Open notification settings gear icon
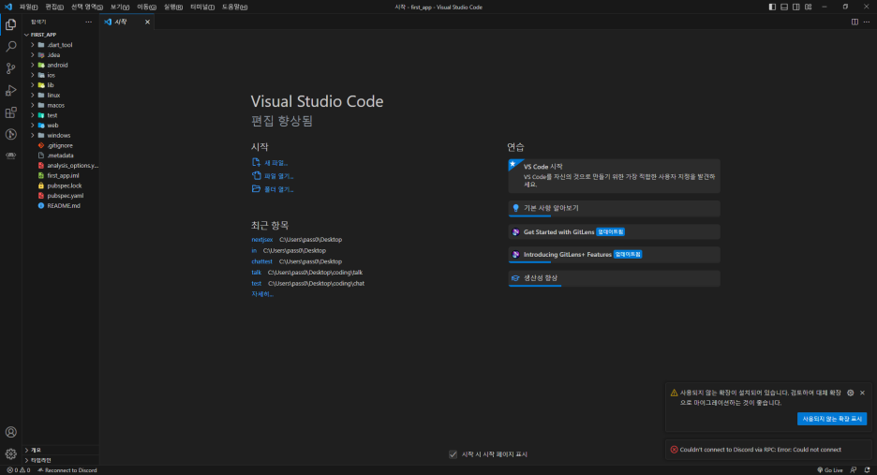Viewport: 877px width, 475px height. tap(850, 393)
